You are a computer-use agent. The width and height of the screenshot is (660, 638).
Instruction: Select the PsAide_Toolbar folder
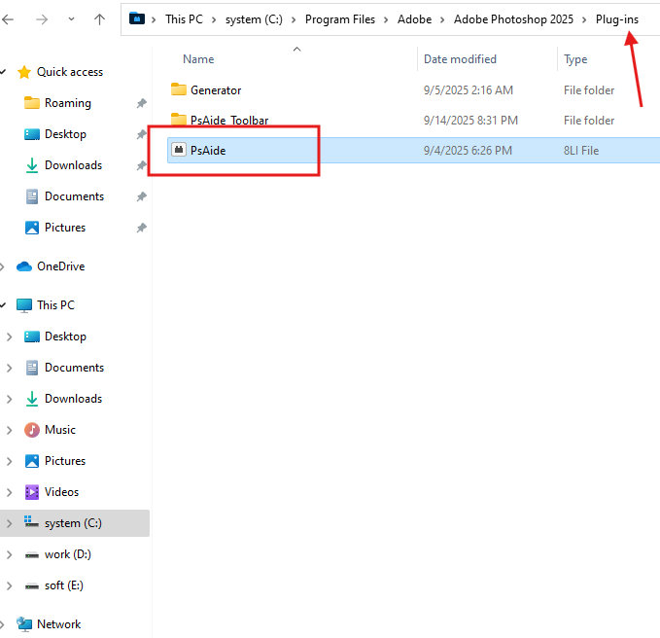point(229,121)
